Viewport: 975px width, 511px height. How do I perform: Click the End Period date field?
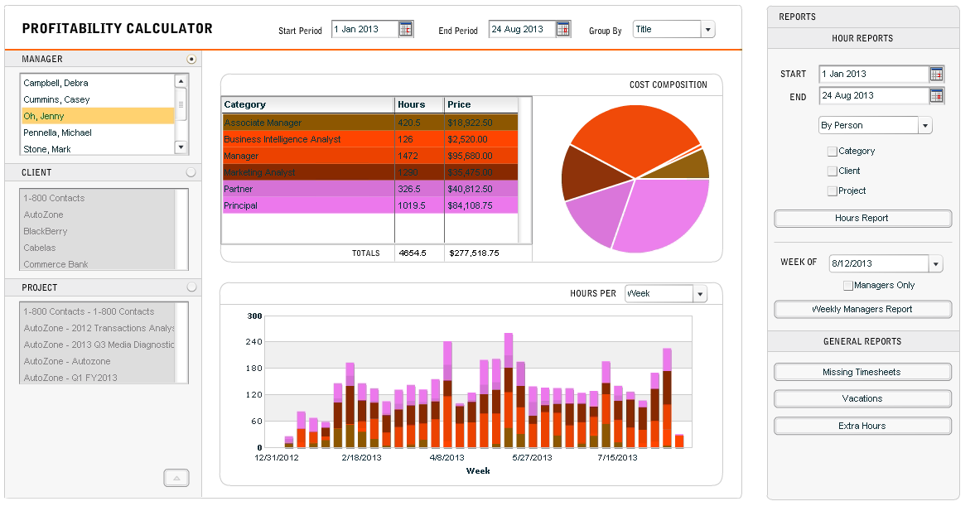[523, 29]
